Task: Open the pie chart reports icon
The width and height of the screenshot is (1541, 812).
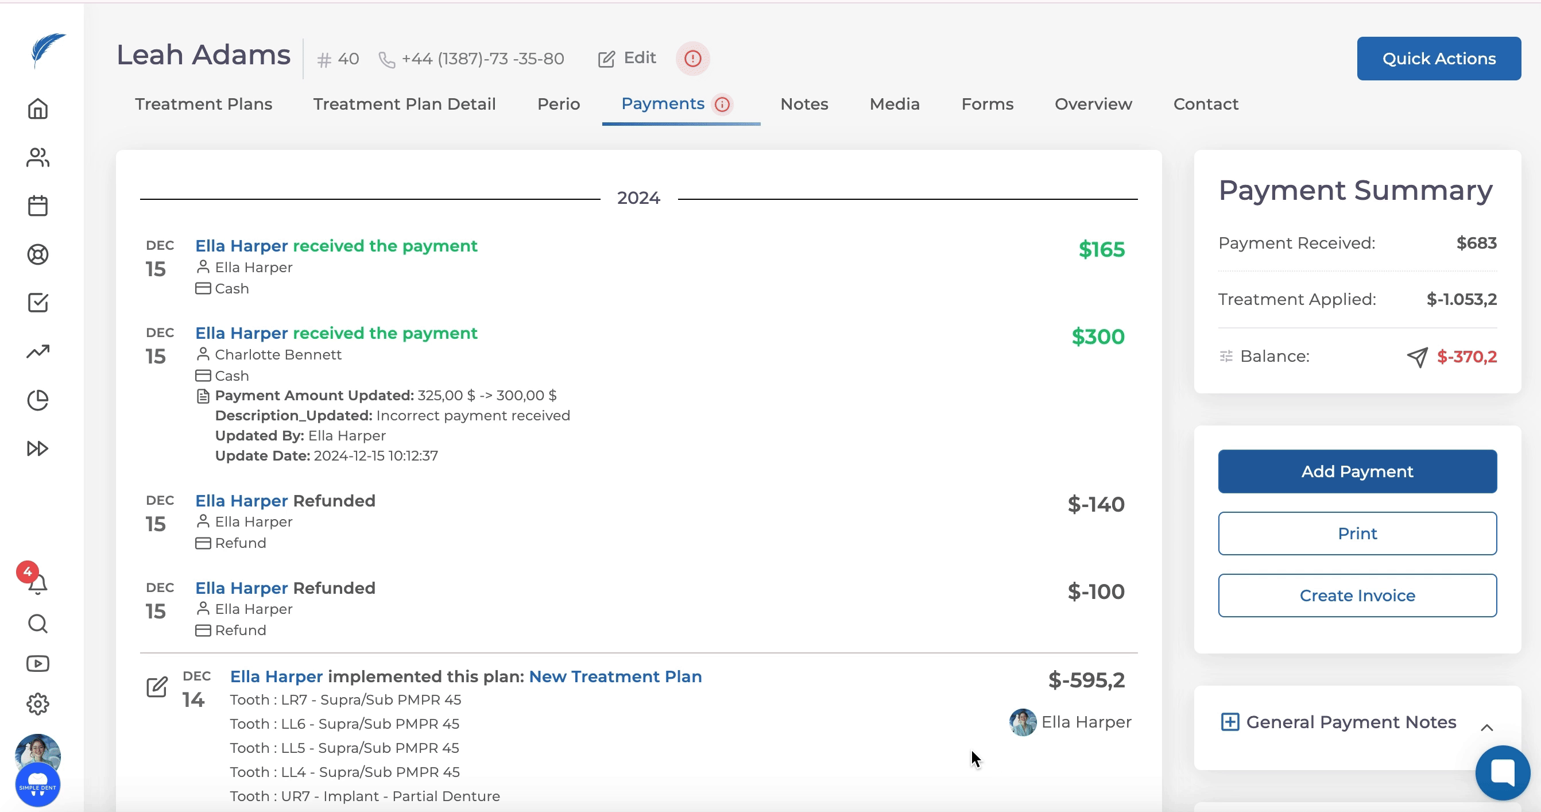Action: (38, 400)
